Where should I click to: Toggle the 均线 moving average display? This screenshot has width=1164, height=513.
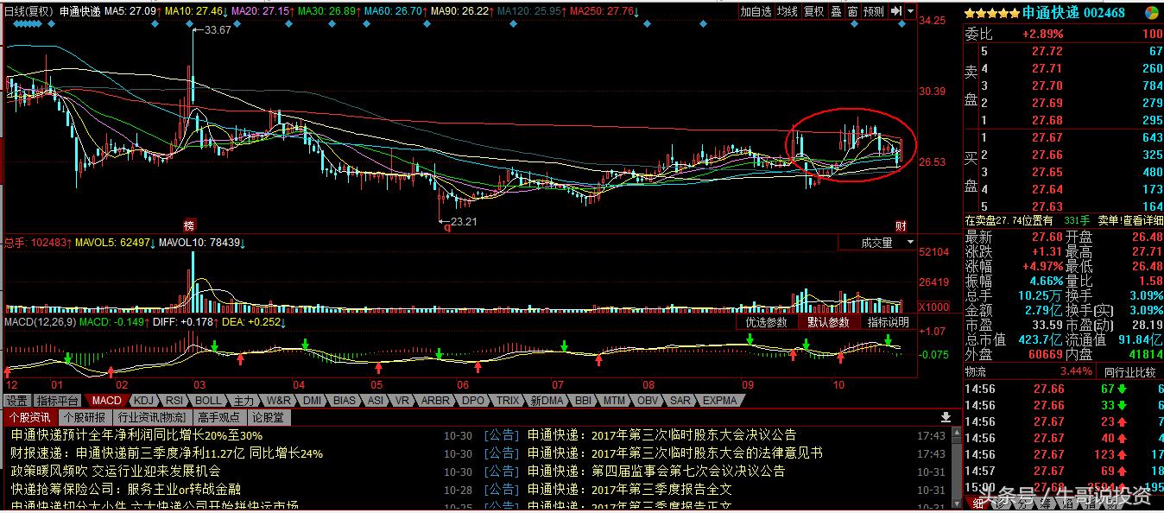(x=787, y=11)
